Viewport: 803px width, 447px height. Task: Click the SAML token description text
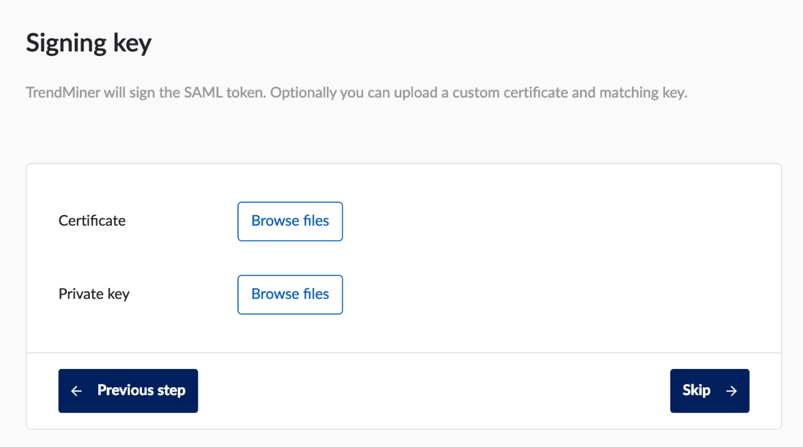click(356, 92)
